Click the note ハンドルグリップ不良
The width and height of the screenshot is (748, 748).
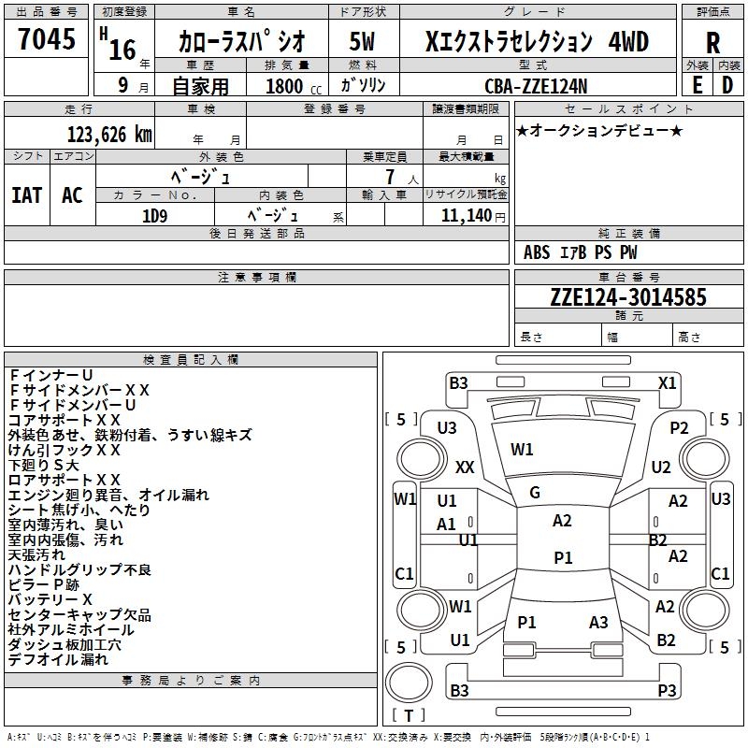coord(79,569)
